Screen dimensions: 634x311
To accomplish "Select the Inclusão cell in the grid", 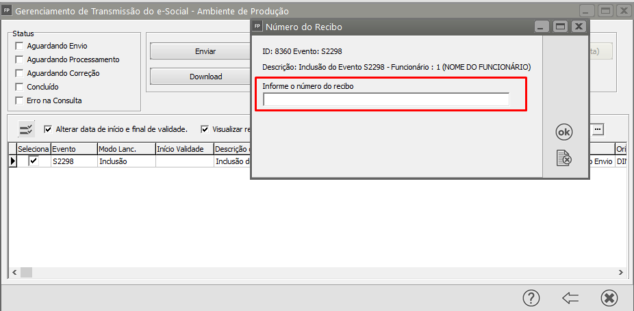I will (x=127, y=161).
